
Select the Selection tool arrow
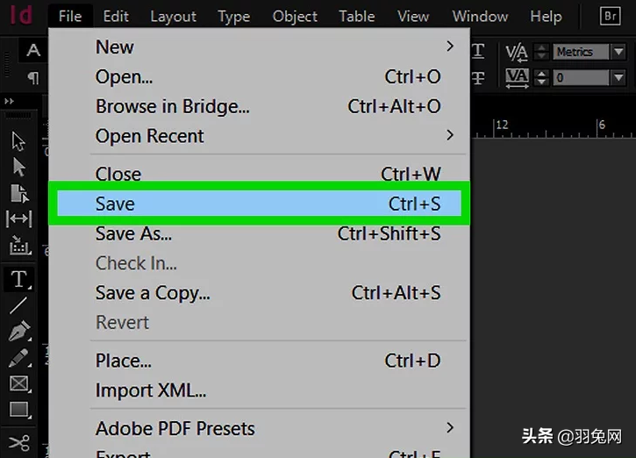tap(18, 141)
